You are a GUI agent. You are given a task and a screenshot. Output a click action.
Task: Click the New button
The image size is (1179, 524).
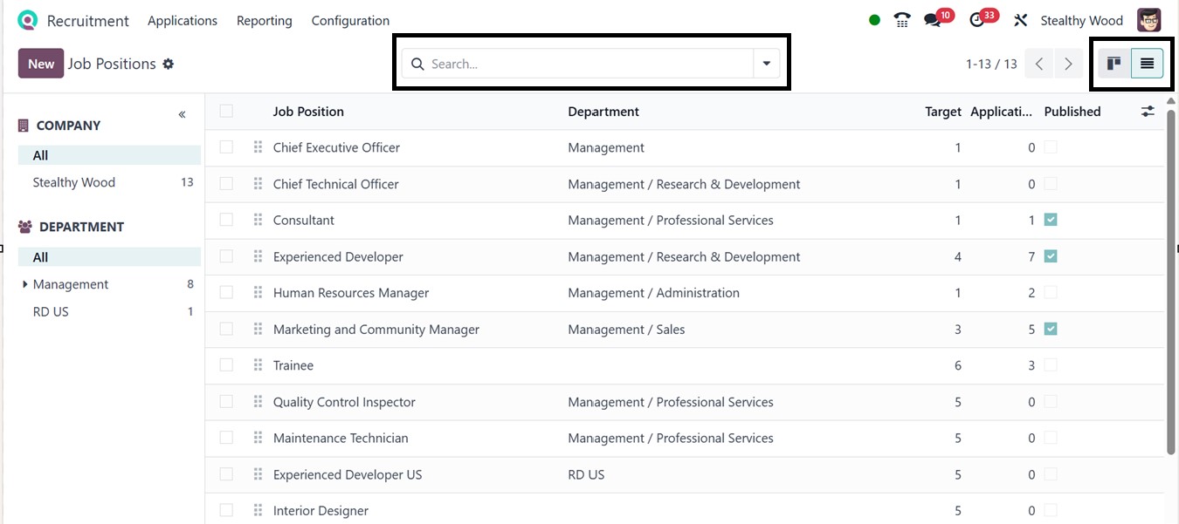click(x=41, y=64)
